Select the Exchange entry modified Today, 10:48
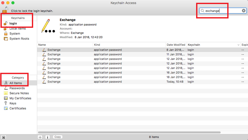This screenshot has width=248, height=140. tap(142, 82)
